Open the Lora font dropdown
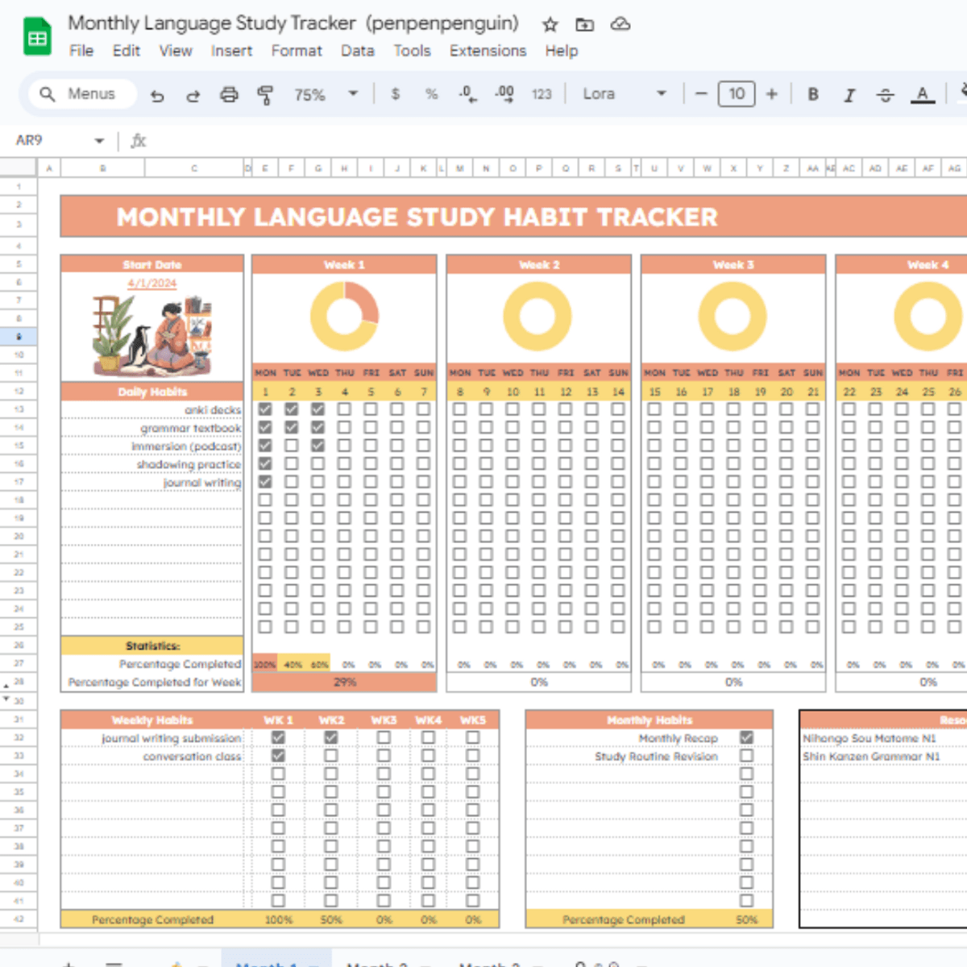 625,94
